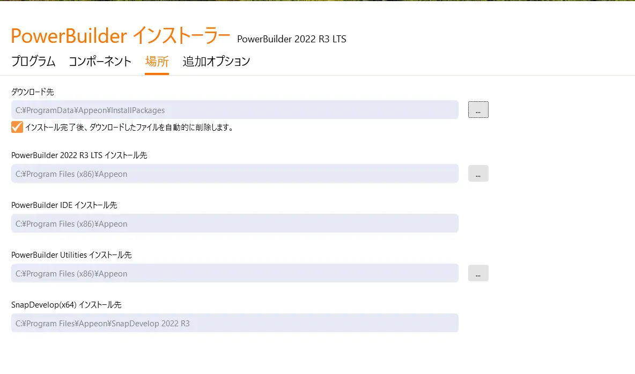
Task: Click the browse button for ダウンロード先
Action: tap(478, 110)
